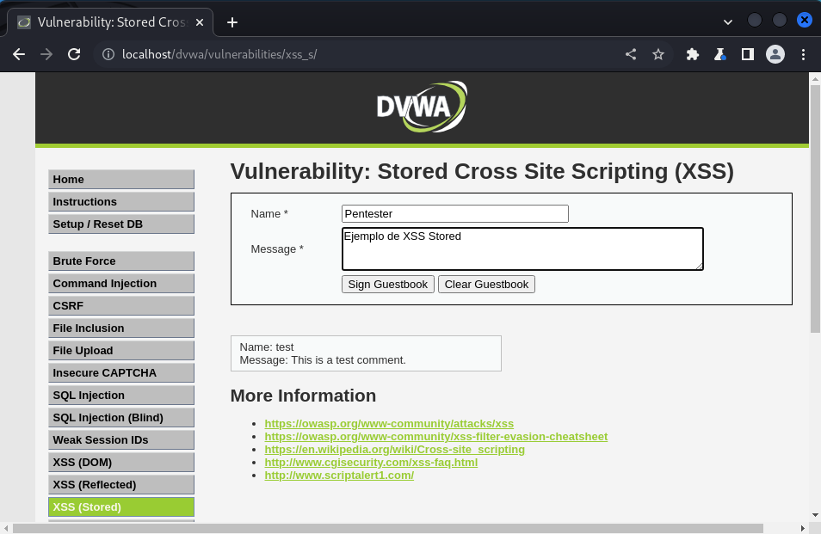Click the scroll up arrow
This screenshot has height=534, width=821.
(x=815, y=79)
